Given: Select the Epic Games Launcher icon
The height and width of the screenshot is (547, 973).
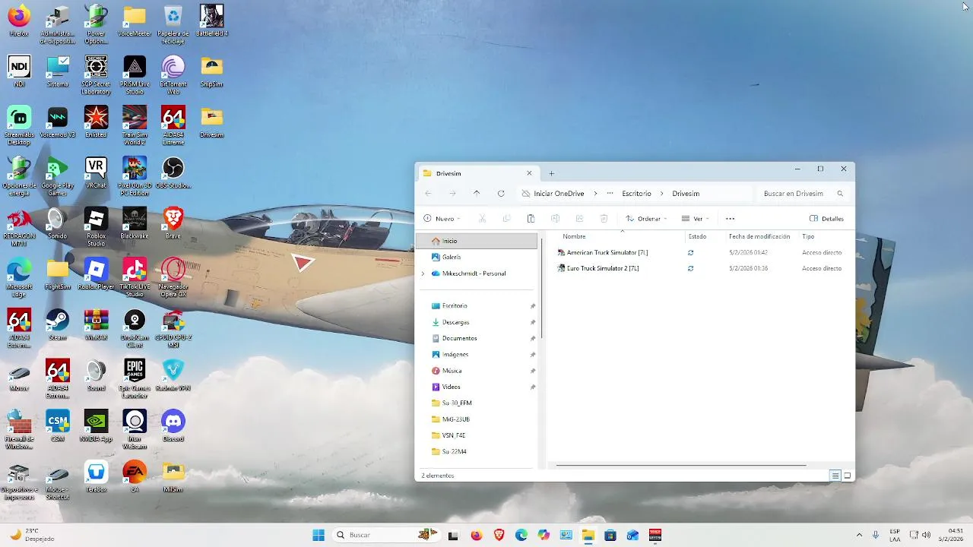Looking at the screenshot, I should click(135, 378).
